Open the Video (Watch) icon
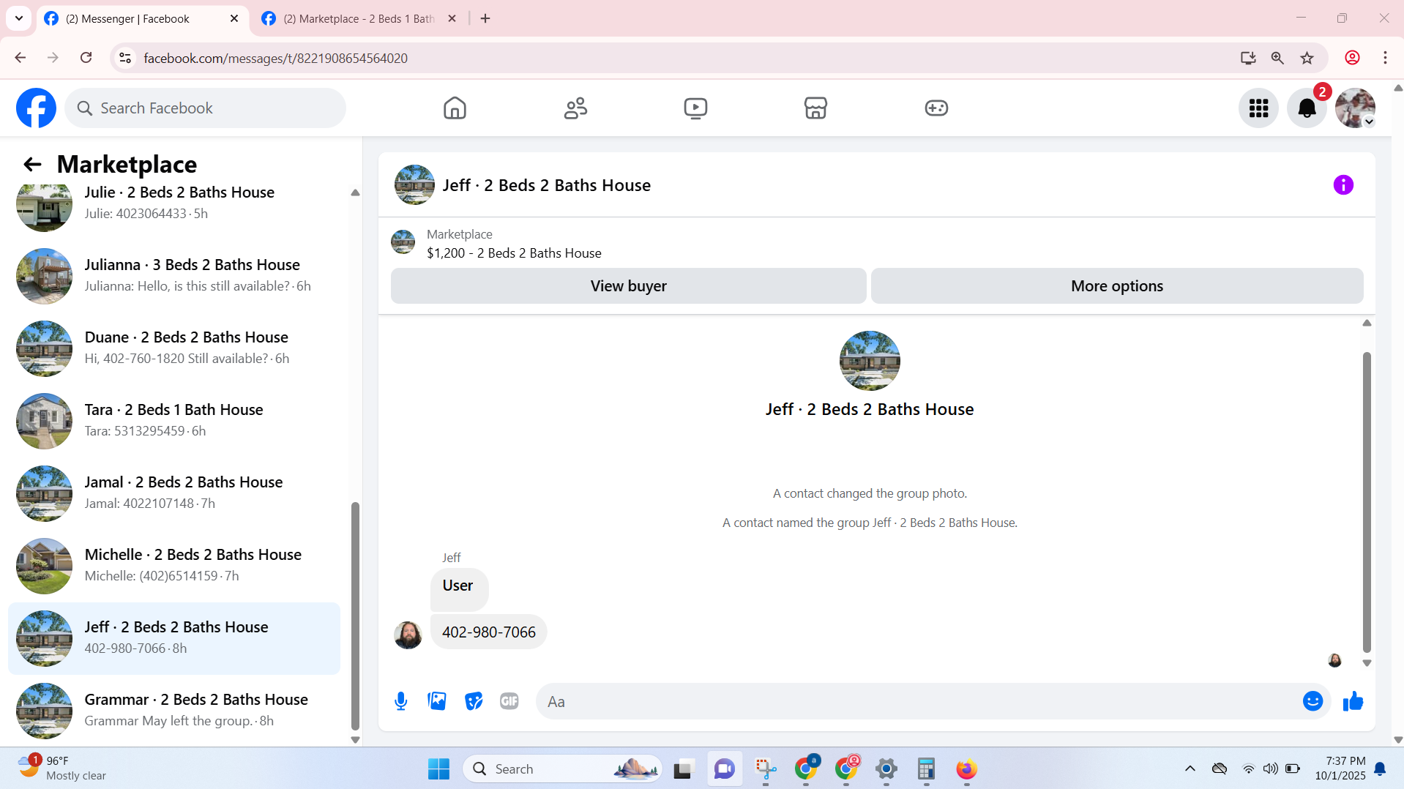The height and width of the screenshot is (789, 1404). pyautogui.click(x=695, y=108)
